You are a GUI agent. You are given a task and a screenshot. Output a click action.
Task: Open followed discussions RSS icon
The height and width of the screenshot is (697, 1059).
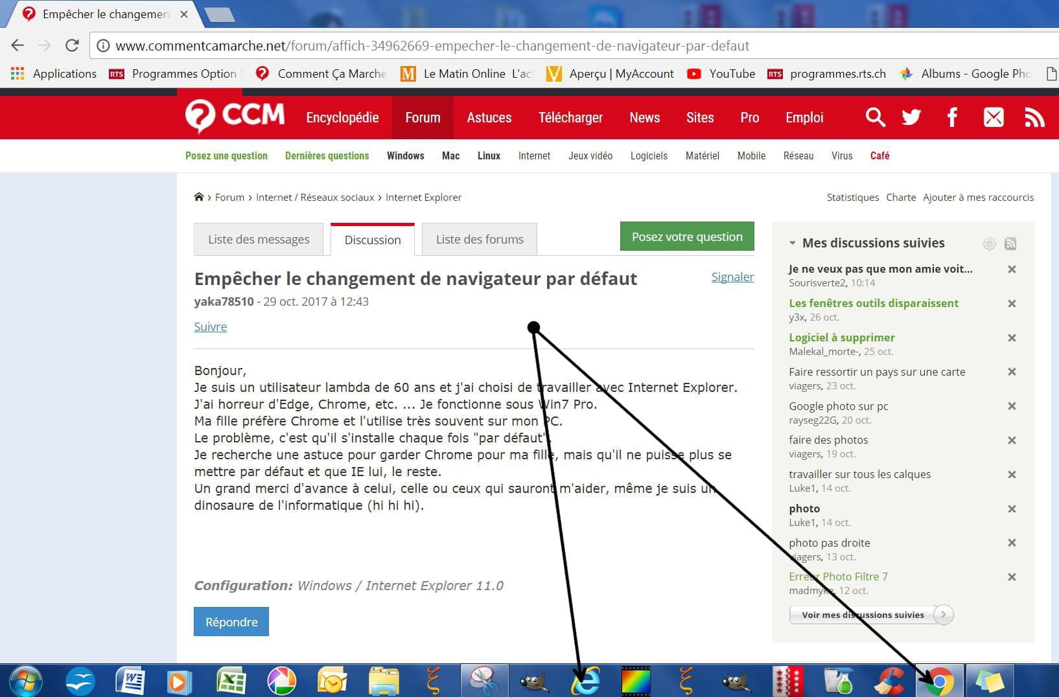click(x=1010, y=244)
